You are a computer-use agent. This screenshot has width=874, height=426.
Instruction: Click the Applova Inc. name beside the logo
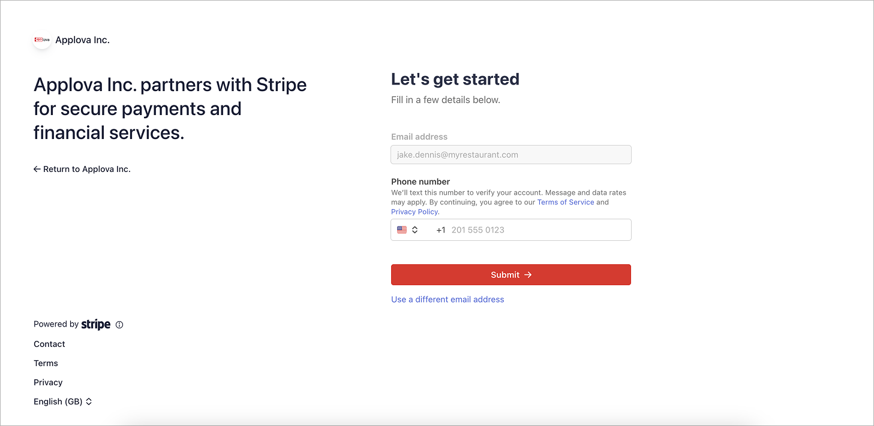pyautogui.click(x=82, y=40)
